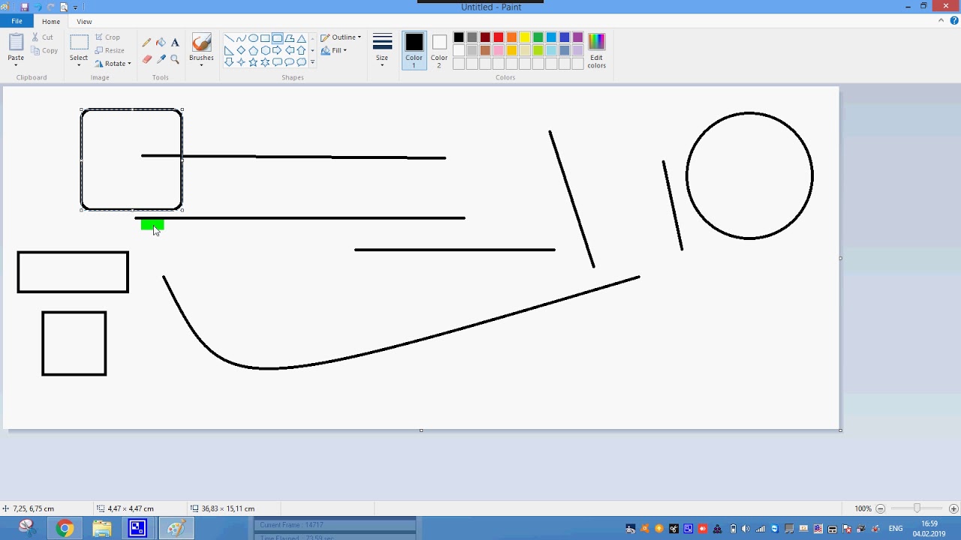The image size is (961, 540).
Task: Select the five-point star shape
Action: tap(253, 62)
